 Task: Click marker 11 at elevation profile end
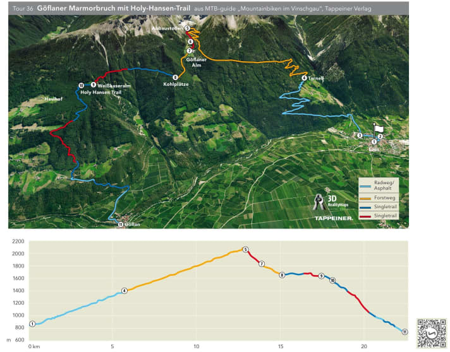point(404,332)
